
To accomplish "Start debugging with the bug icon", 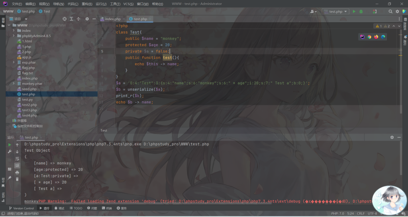I will click(361, 12).
